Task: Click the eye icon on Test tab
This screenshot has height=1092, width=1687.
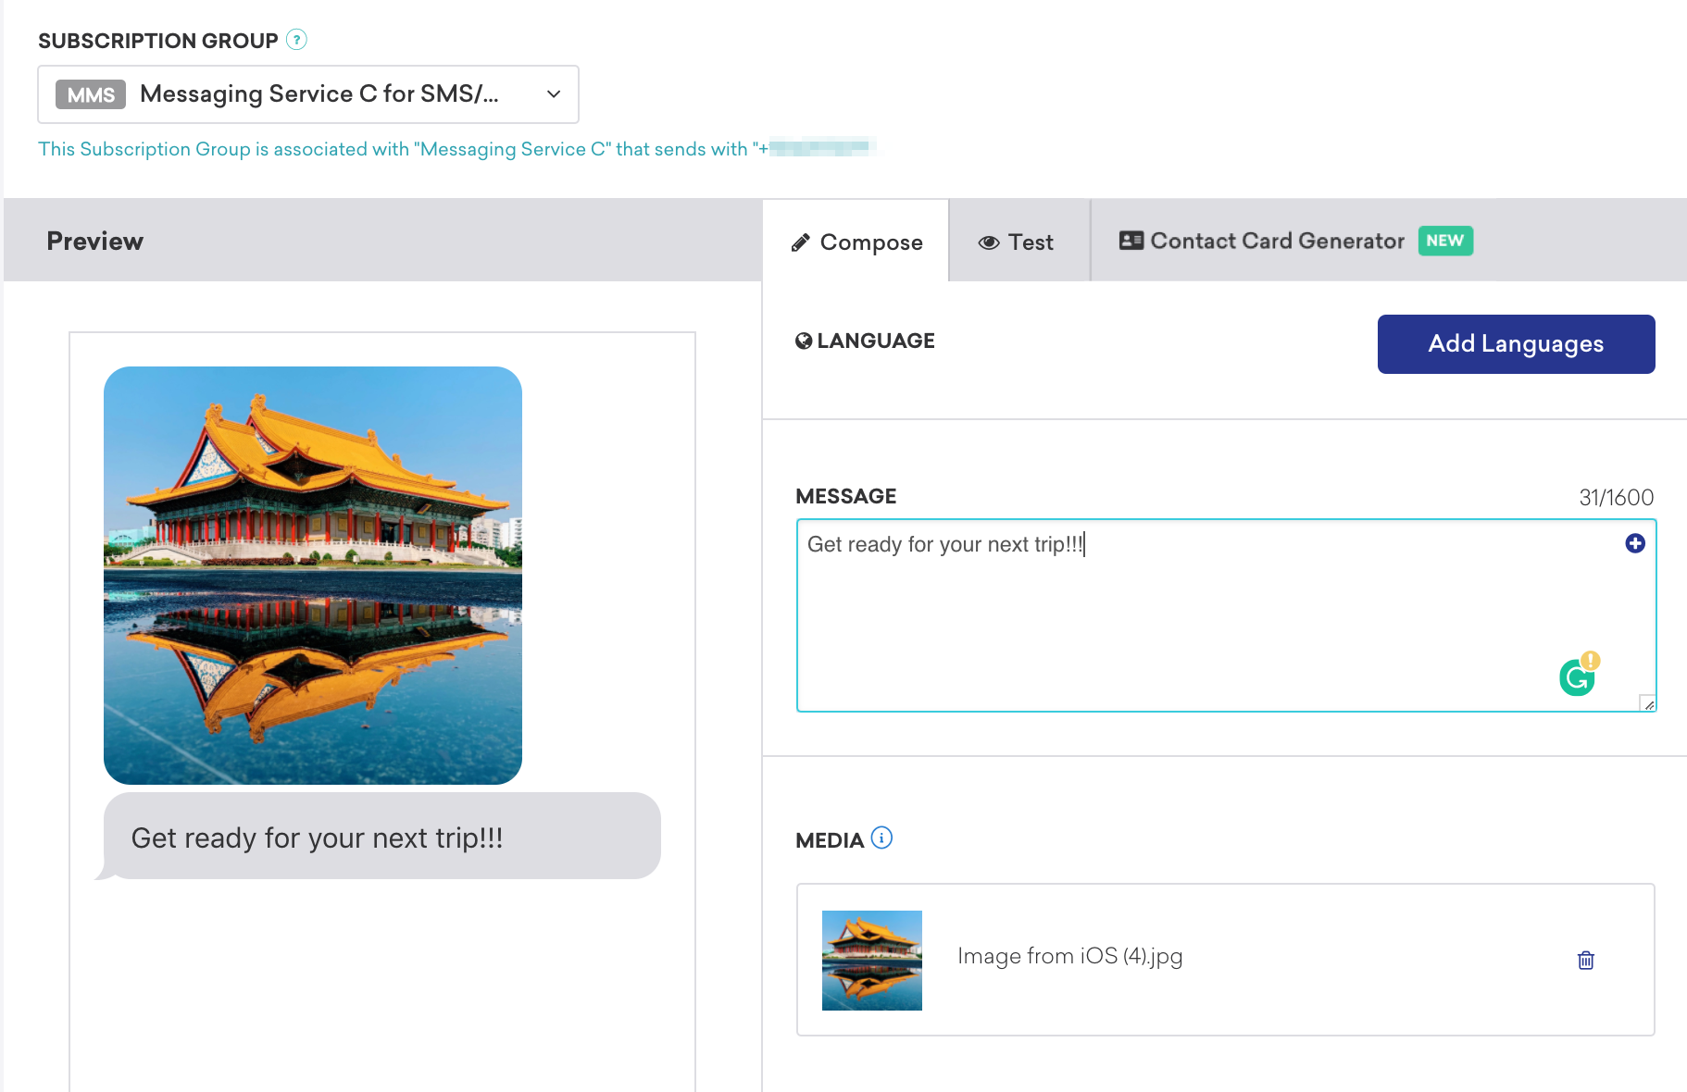Action: pyautogui.click(x=989, y=242)
